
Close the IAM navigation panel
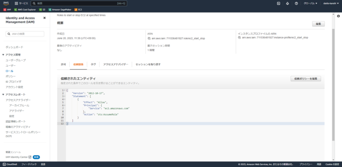coord(45,18)
